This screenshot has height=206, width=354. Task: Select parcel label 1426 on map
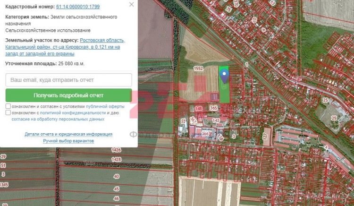coord(116,150)
